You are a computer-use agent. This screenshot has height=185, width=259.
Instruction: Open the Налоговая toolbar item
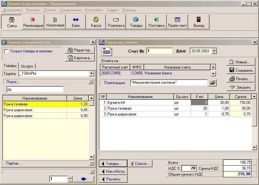coord(55,22)
